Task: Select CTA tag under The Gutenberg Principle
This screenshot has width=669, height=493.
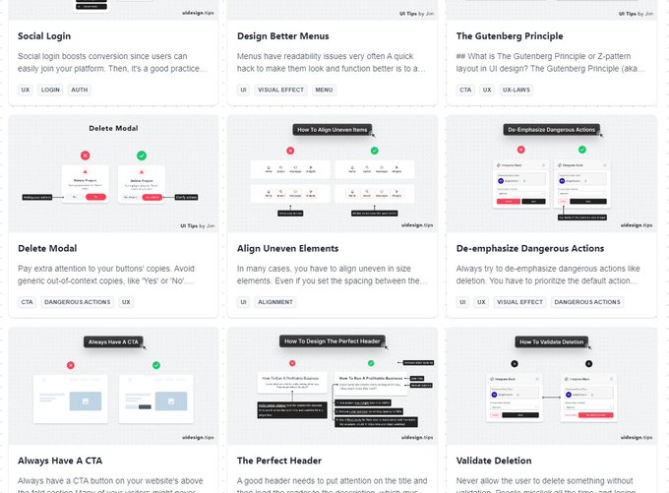Action: (x=465, y=90)
